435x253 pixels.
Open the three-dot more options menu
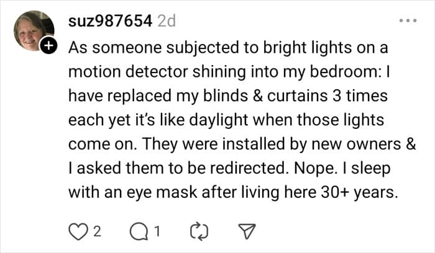408,20
